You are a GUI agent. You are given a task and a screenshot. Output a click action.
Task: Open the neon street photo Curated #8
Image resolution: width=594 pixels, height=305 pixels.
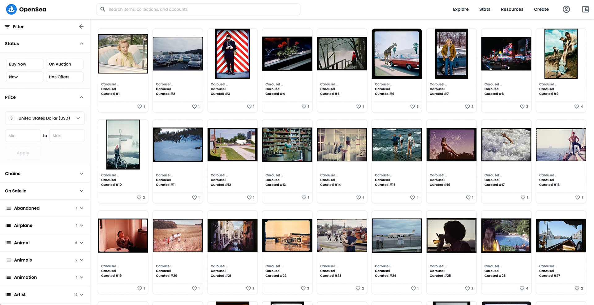506,54
